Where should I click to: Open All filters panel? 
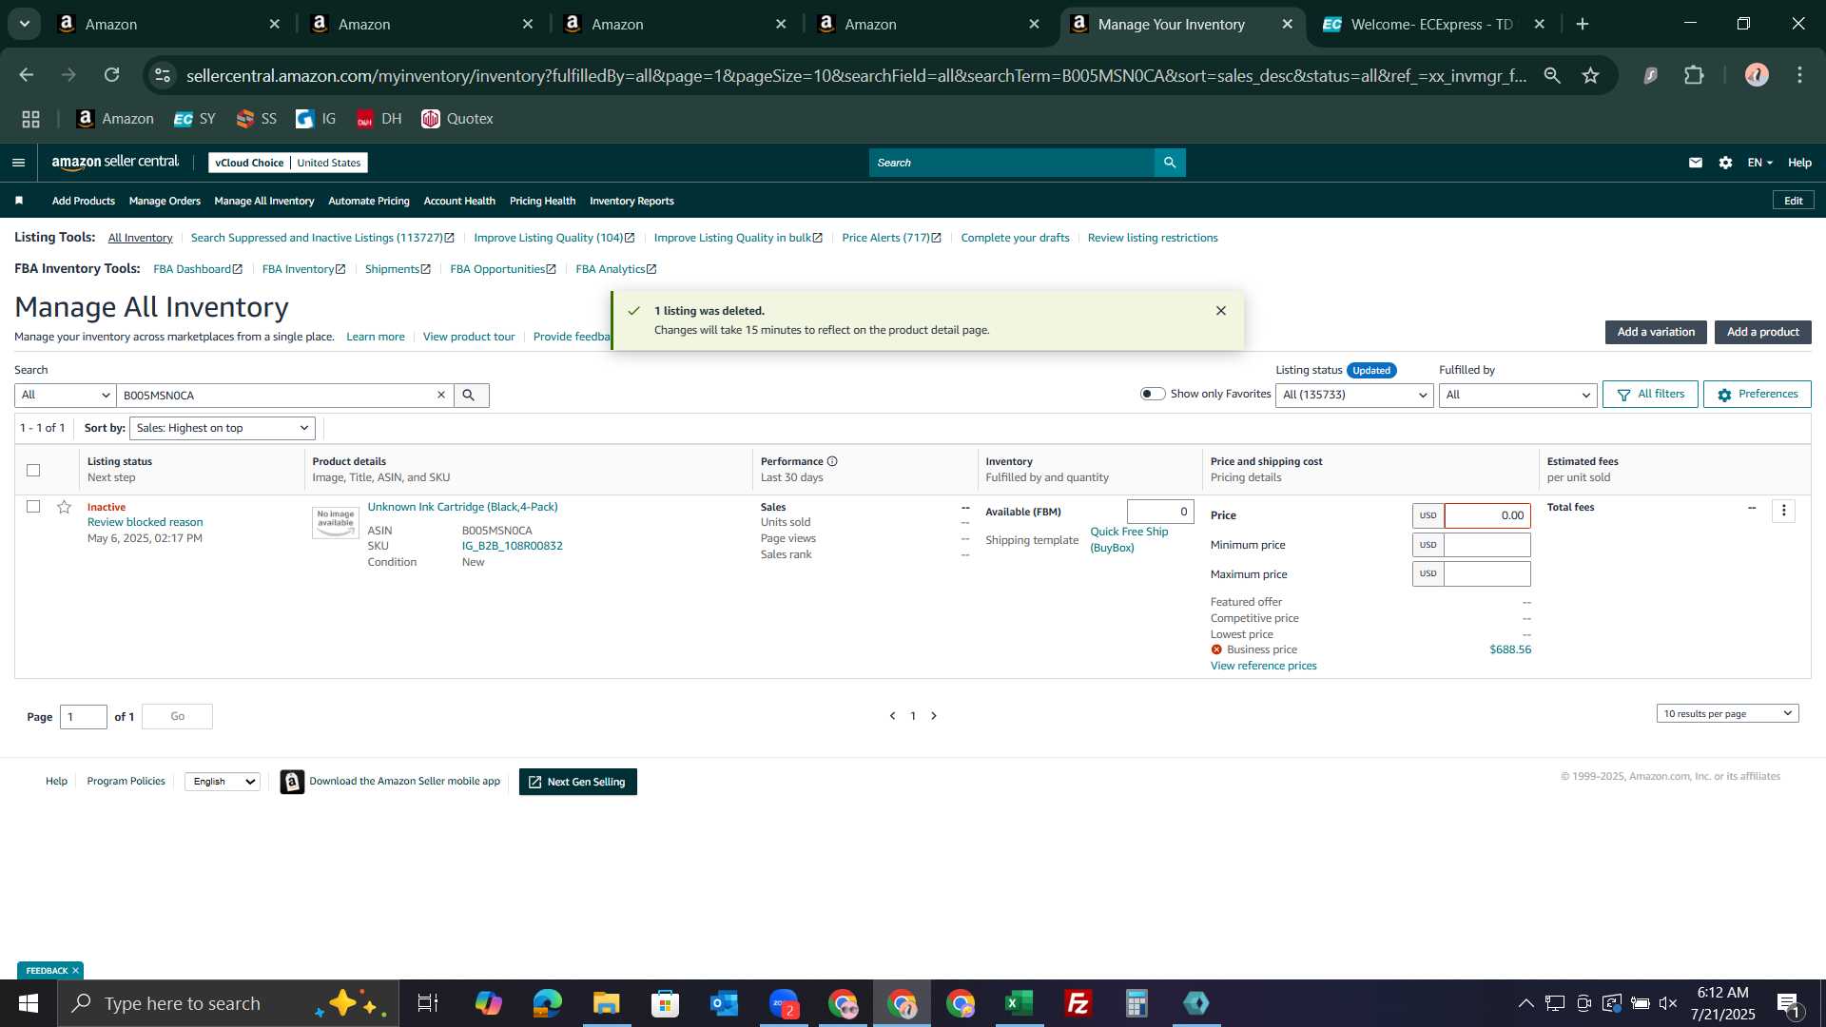click(1650, 394)
